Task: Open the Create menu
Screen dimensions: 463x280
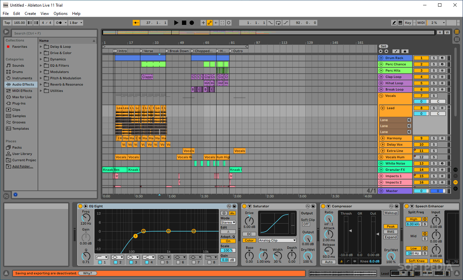Action: click(30, 14)
